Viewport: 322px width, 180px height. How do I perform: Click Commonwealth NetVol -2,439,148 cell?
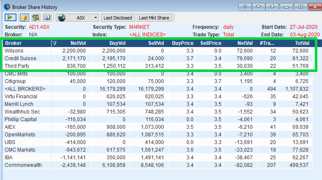click(x=71, y=165)
